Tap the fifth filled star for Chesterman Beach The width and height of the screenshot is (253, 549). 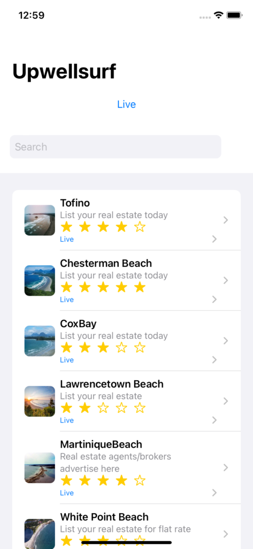tap(140, 287)
